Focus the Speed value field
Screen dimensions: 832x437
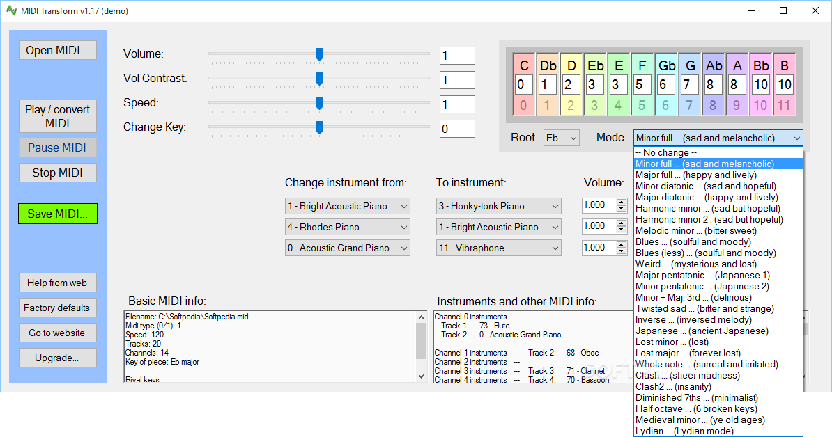457,104
